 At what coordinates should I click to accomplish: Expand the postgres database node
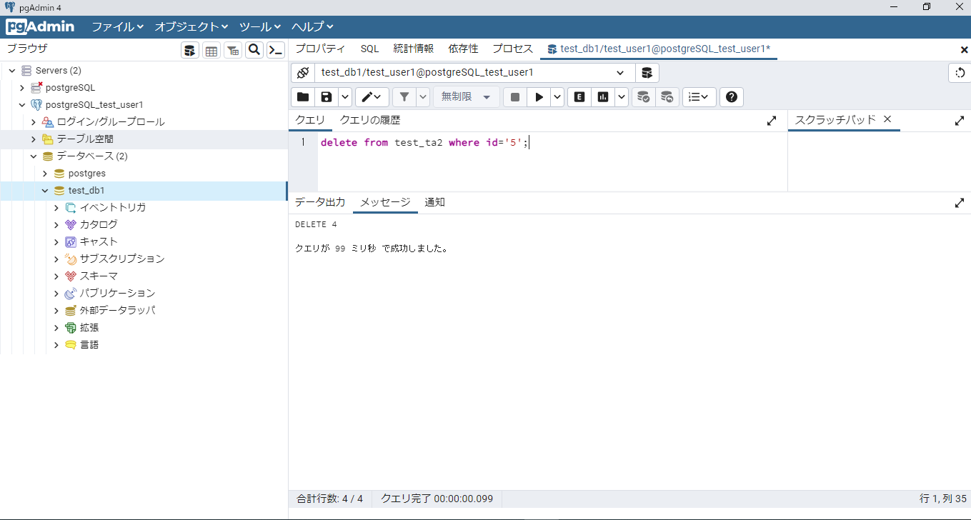tap(45, 174)
